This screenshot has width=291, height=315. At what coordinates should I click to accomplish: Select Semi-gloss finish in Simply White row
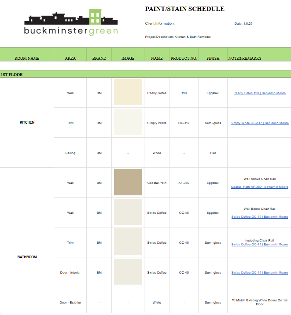(x=213, y=123)
